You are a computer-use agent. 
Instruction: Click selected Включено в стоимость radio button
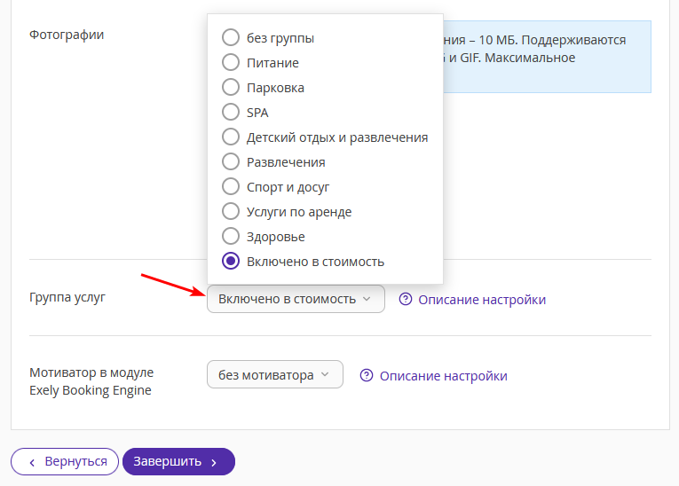(x=231, y=261)
